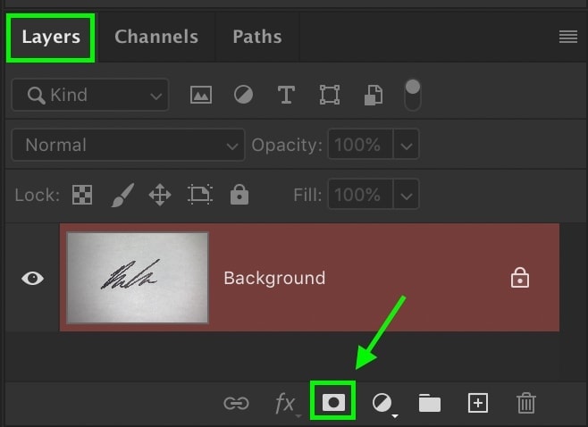Viewport: 588px width, 427px height.
Task: Click the Fill 100% value field
Action: (360, 194)
